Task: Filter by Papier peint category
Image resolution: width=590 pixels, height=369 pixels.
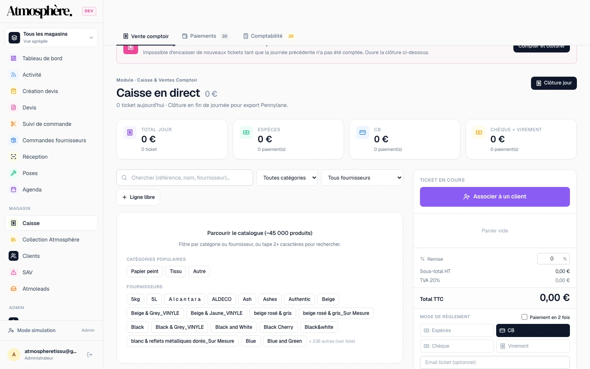Action: pos(145,271)
